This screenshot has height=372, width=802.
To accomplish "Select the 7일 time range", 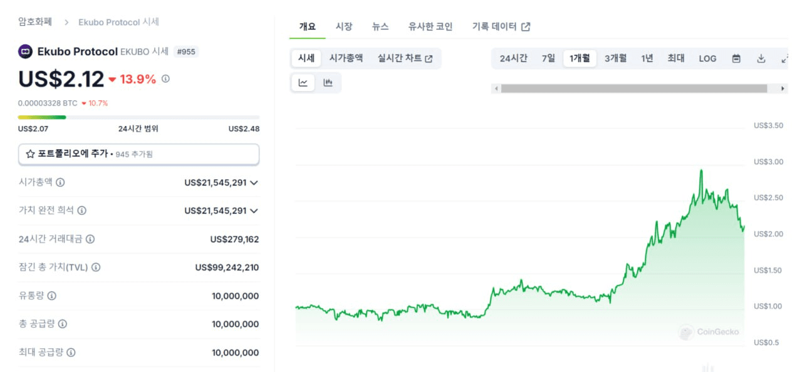I will point(548,58).
